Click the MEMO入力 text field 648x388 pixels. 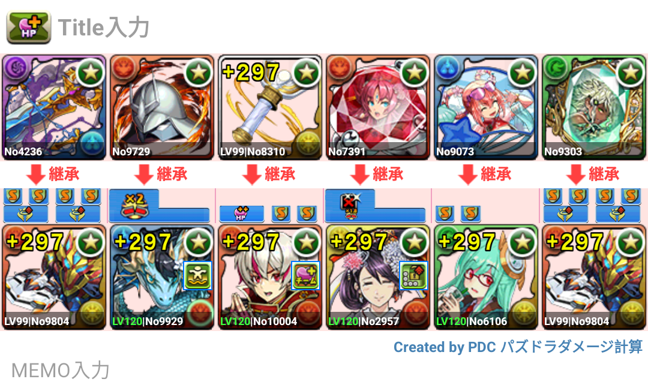pyautogui.click(x=61, y=370)
